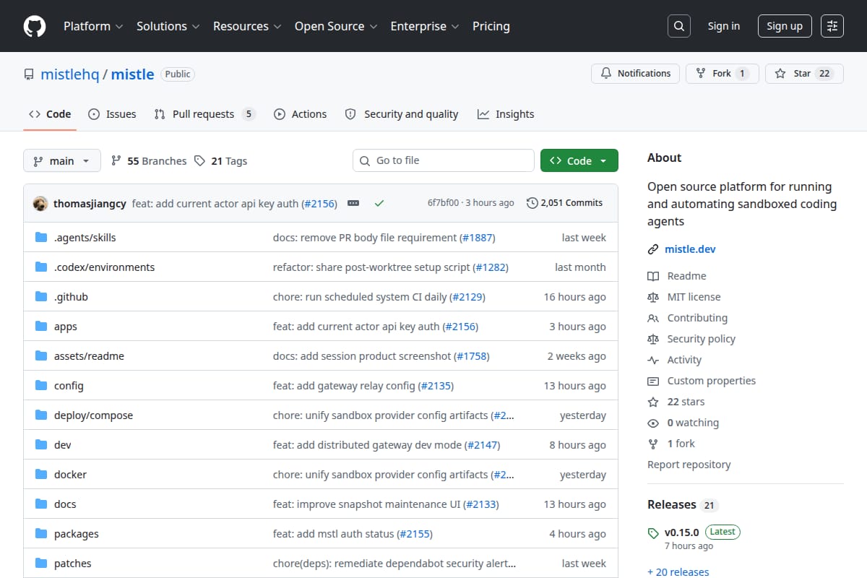
Task: Open the deploy/compose folder
Action: [x=93, y=415]
